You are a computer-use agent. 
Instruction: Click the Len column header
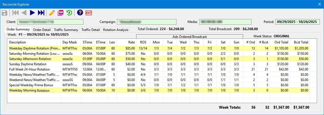[x=112, y=42]
